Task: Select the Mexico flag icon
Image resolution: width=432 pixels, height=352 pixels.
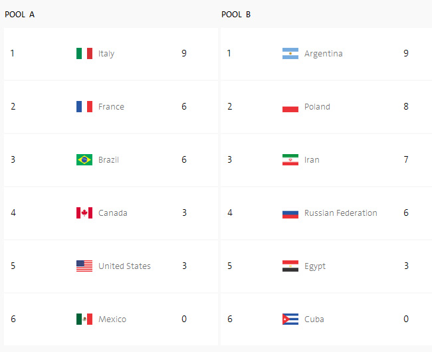Action: point(84,319)
